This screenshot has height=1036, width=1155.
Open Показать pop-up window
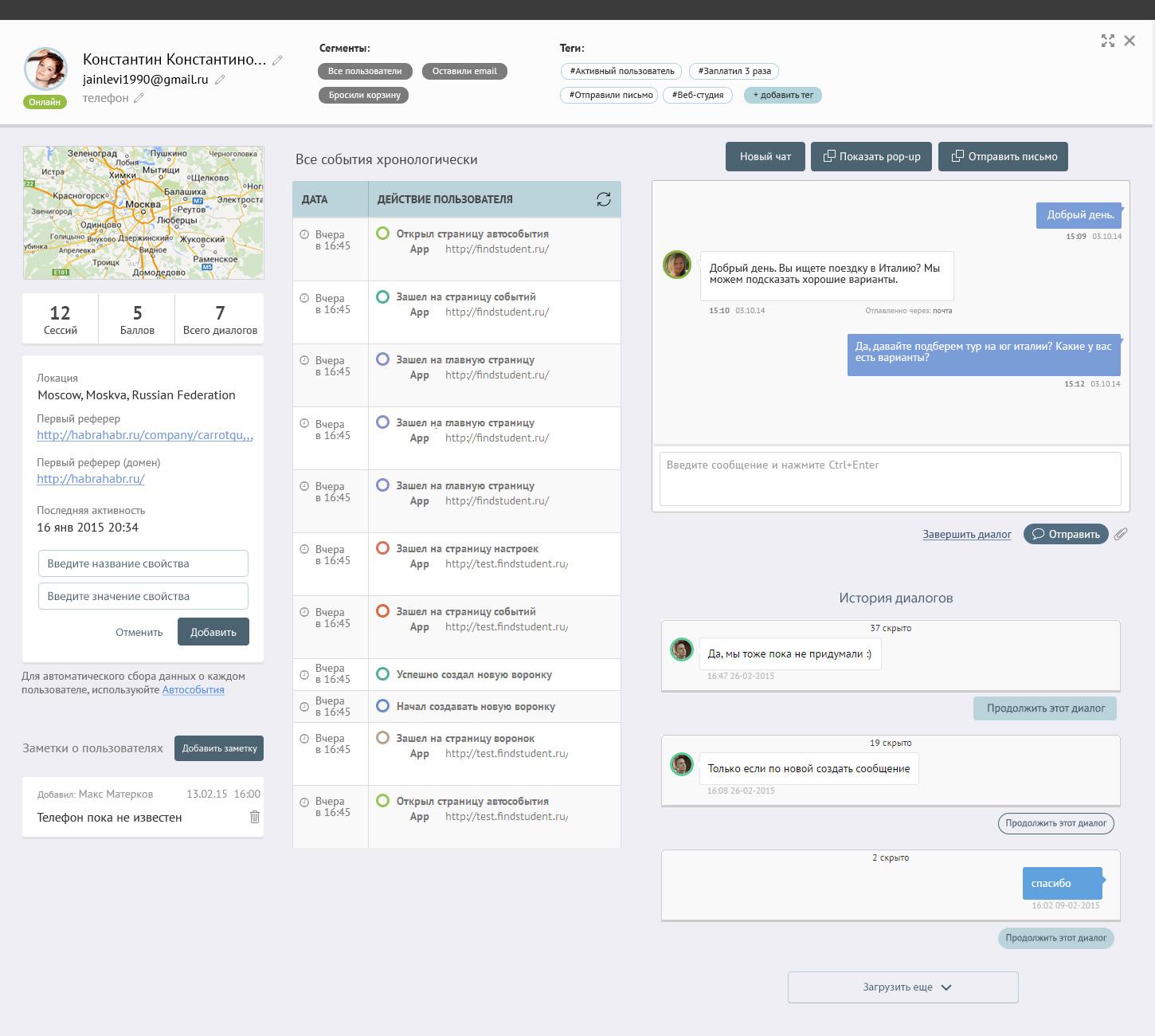(871, 156)
